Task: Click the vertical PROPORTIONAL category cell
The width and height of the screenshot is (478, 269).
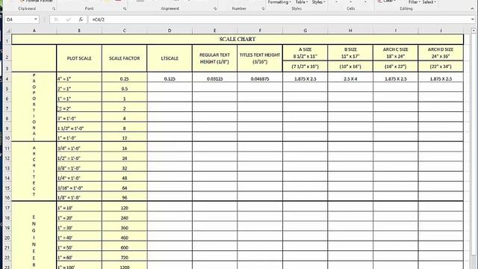Action: [x=34, y=107]
